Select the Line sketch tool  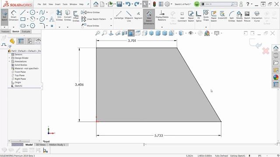point(23,12)
